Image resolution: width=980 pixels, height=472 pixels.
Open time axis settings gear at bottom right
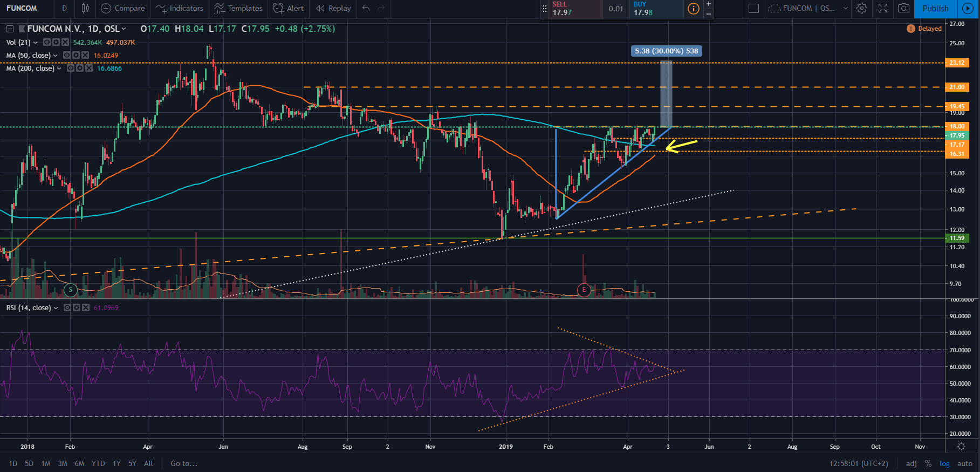pos(961,447)
